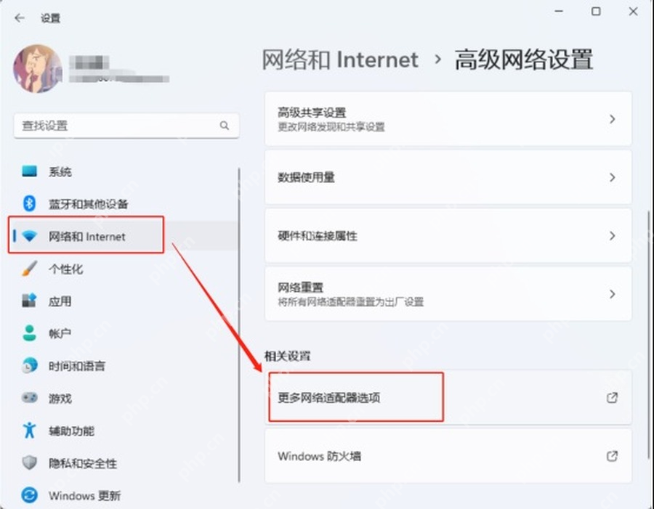The image size is (654, 509).
Task: Click 更改网络发现和共享设置 description text
Action: click(x=331, y=127)
